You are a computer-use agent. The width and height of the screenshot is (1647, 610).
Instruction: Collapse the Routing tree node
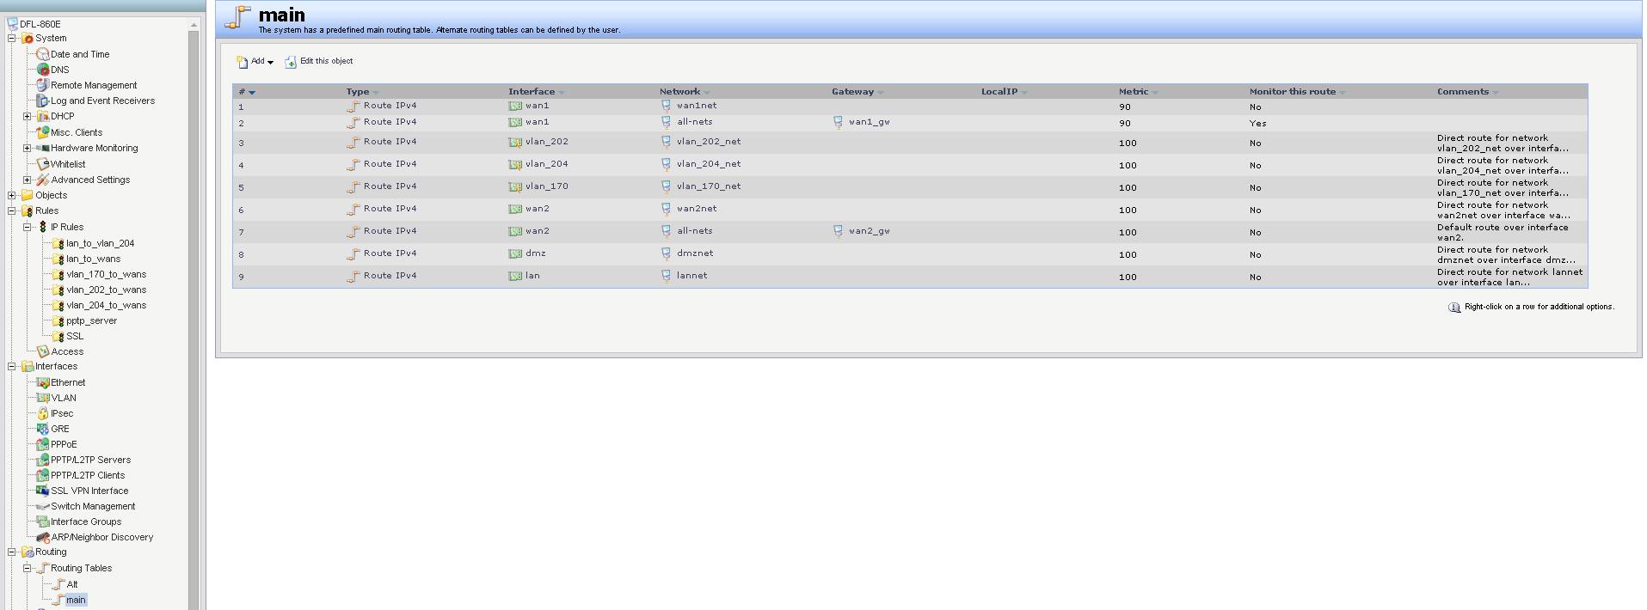12,552
